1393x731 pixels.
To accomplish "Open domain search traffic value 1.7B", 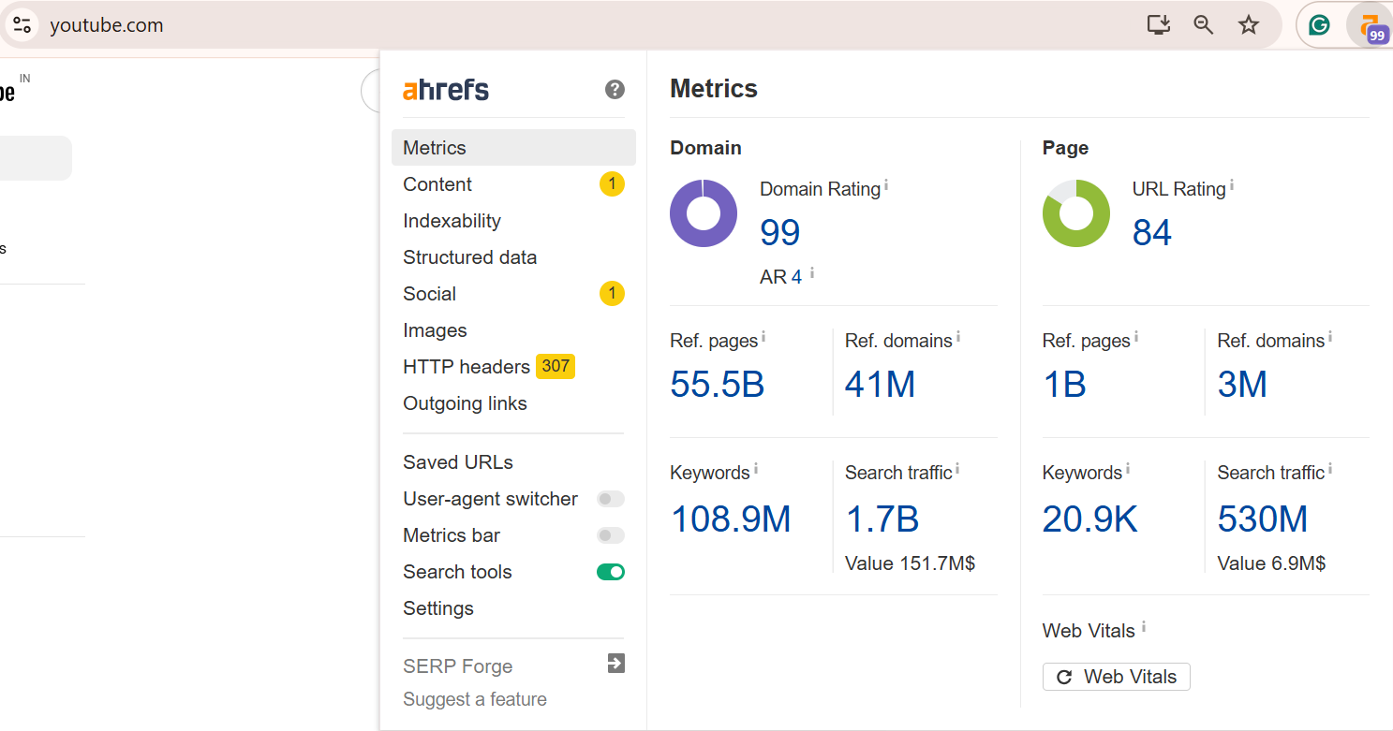I will [x=882, y=519].
